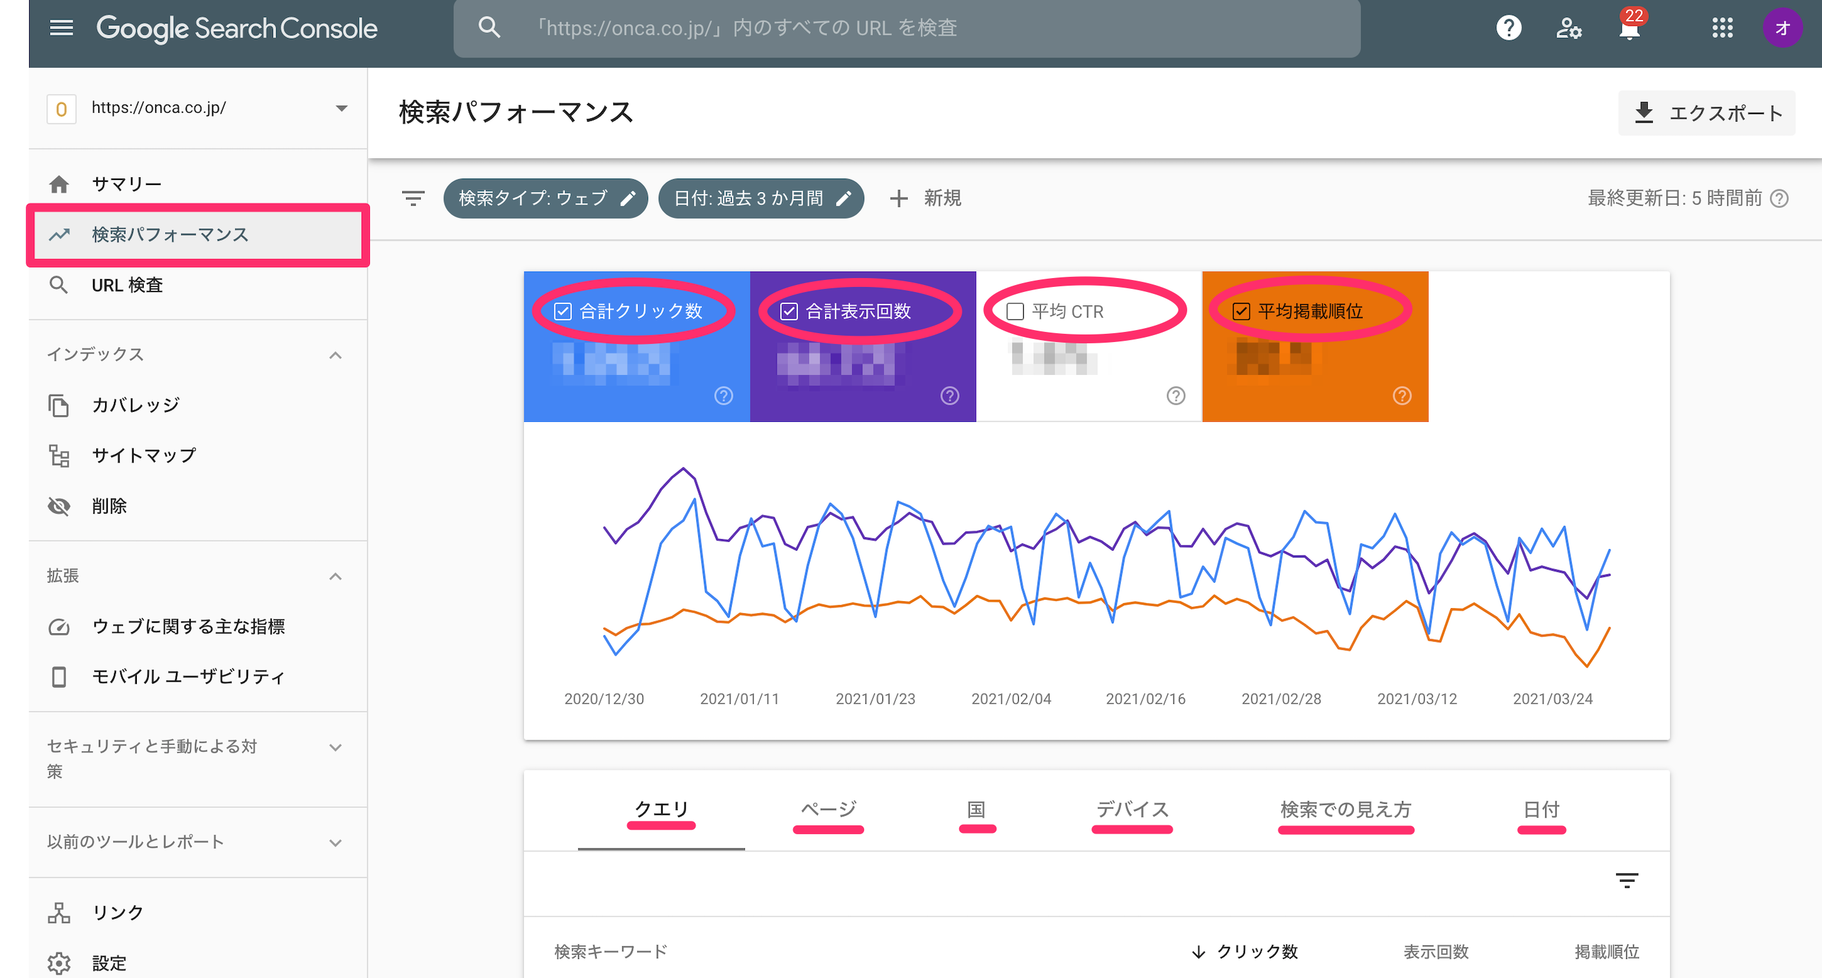Uncheck the 合計表示回数 checkbox

pyautogui.click(x=789, y=311)
